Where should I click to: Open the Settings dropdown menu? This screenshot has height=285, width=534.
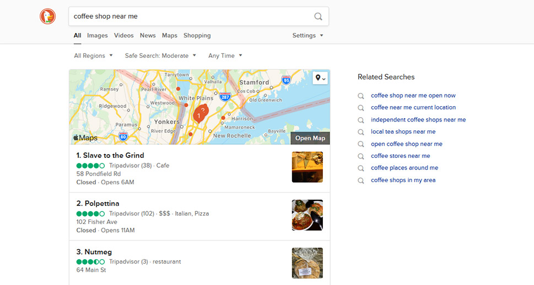(308, 35)
